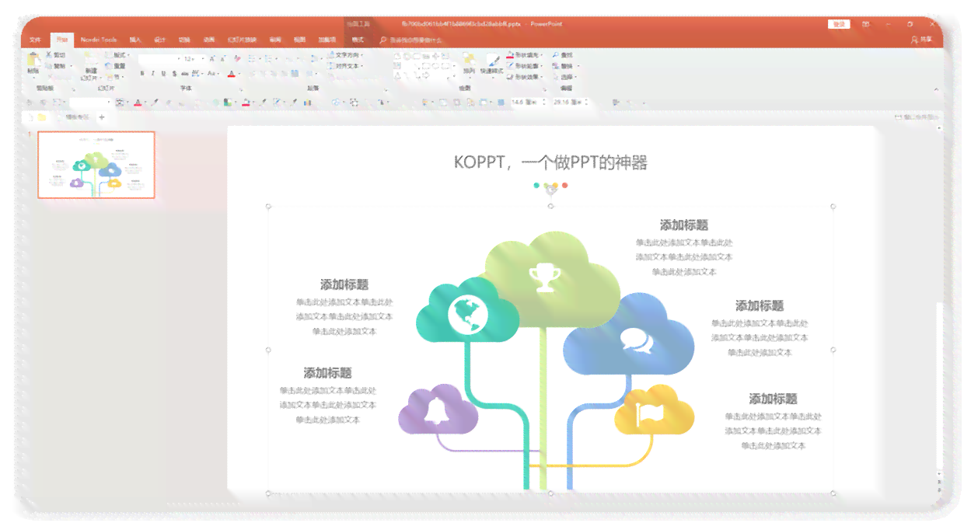Screen dimensions: 964x523
Task: Click the red font color A icon
Action: coord(231,74)
